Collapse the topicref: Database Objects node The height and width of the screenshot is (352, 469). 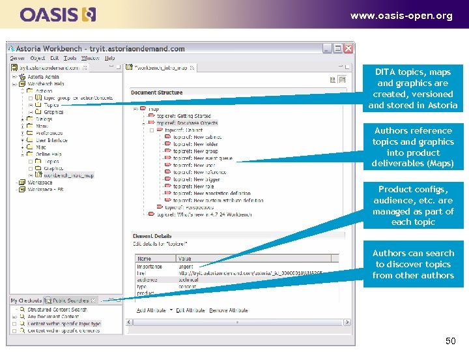pyautogui.click(x=144, y=123)
